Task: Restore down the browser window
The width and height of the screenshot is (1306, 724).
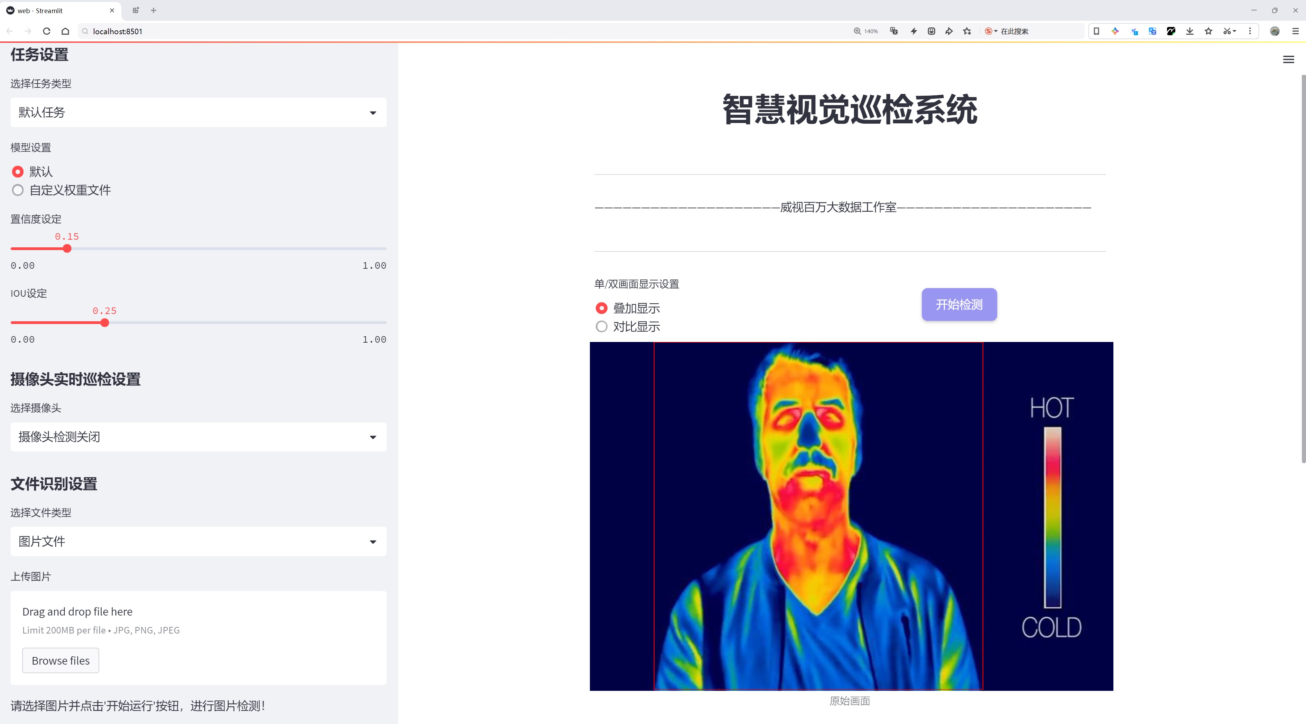Action: tap(1275, 10)
